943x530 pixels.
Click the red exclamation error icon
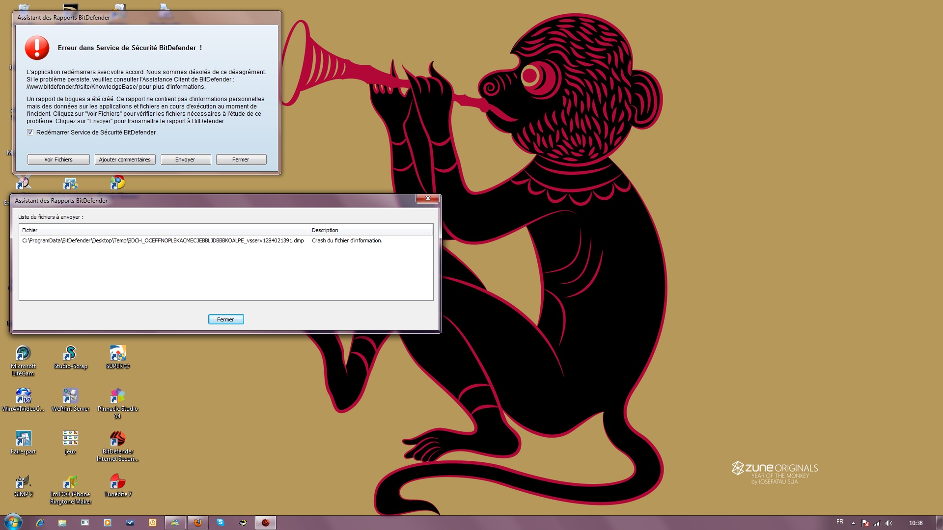(x=37, y=48)
